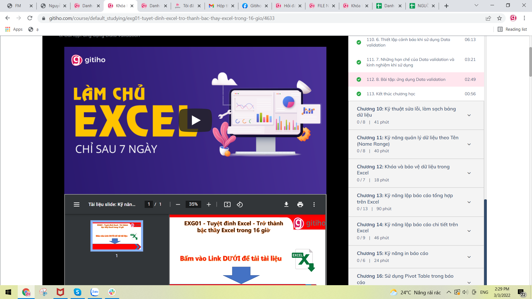This screenshot has height=299, width=532.
Task: Open the Windows Start menu
Action: (8, 292)
